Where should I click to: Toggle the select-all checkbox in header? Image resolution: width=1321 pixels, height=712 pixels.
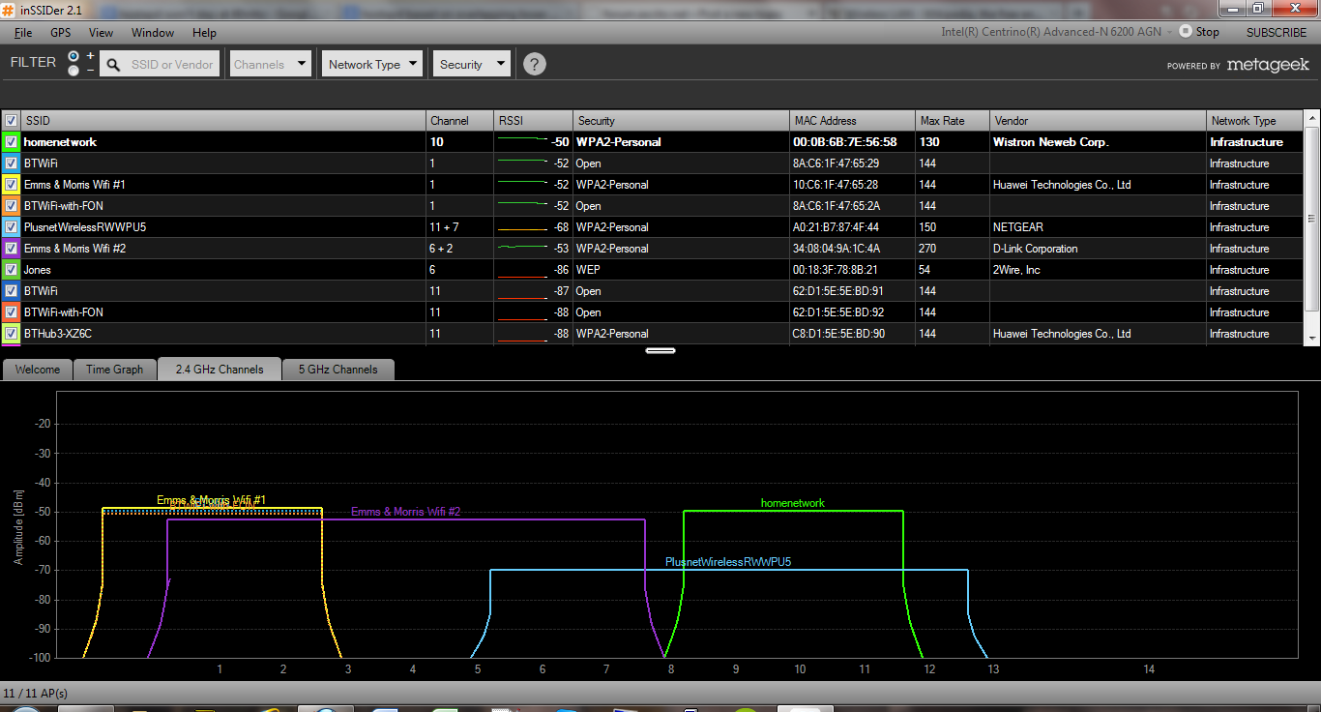tap(11, 121)
